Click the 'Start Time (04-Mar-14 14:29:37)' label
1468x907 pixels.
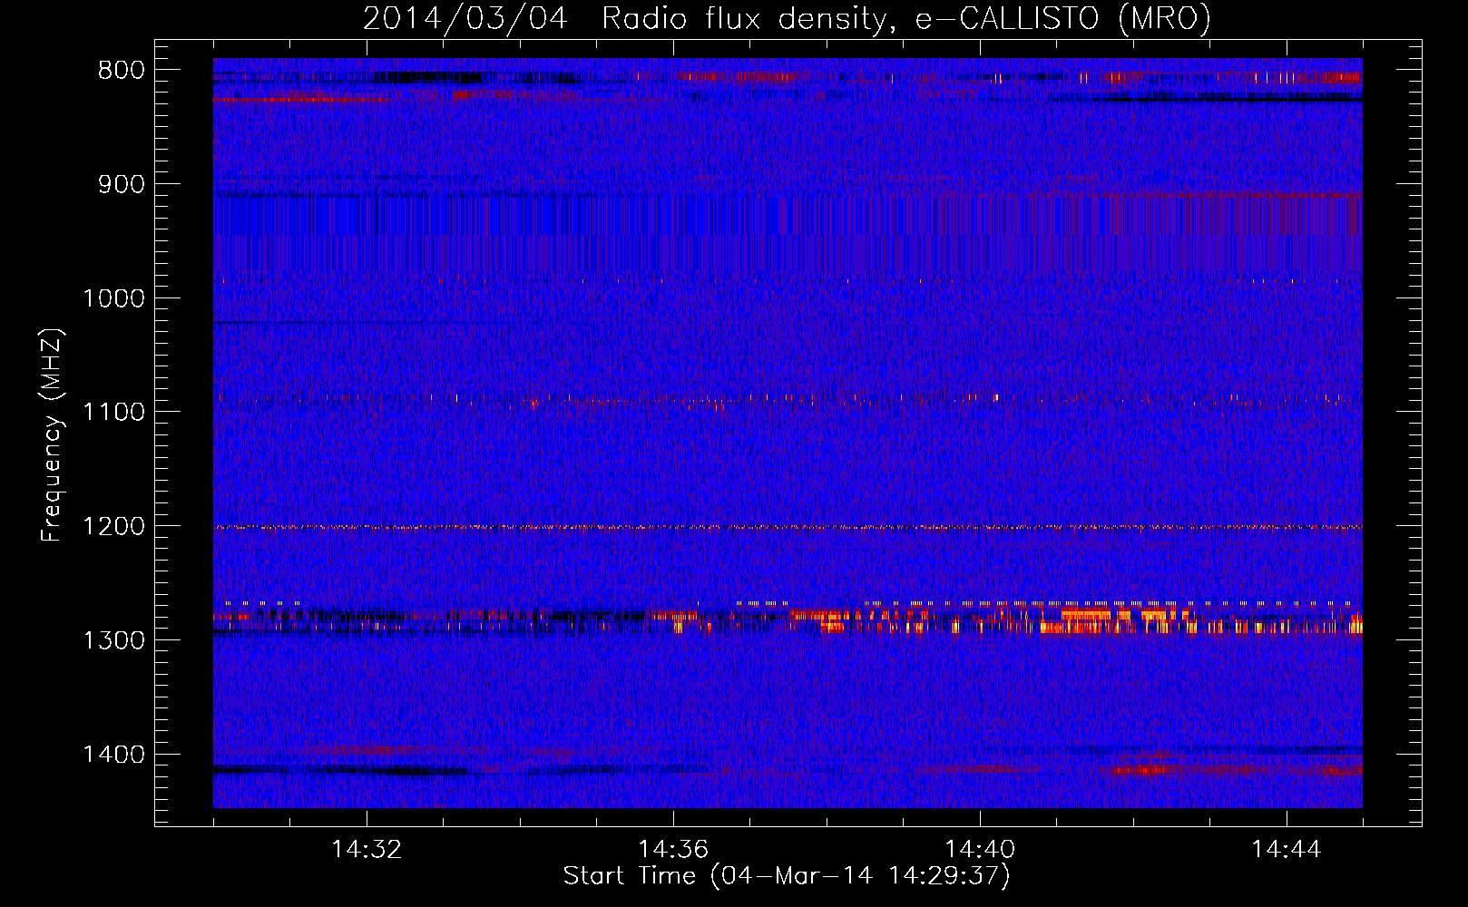[x=787, y=876]
